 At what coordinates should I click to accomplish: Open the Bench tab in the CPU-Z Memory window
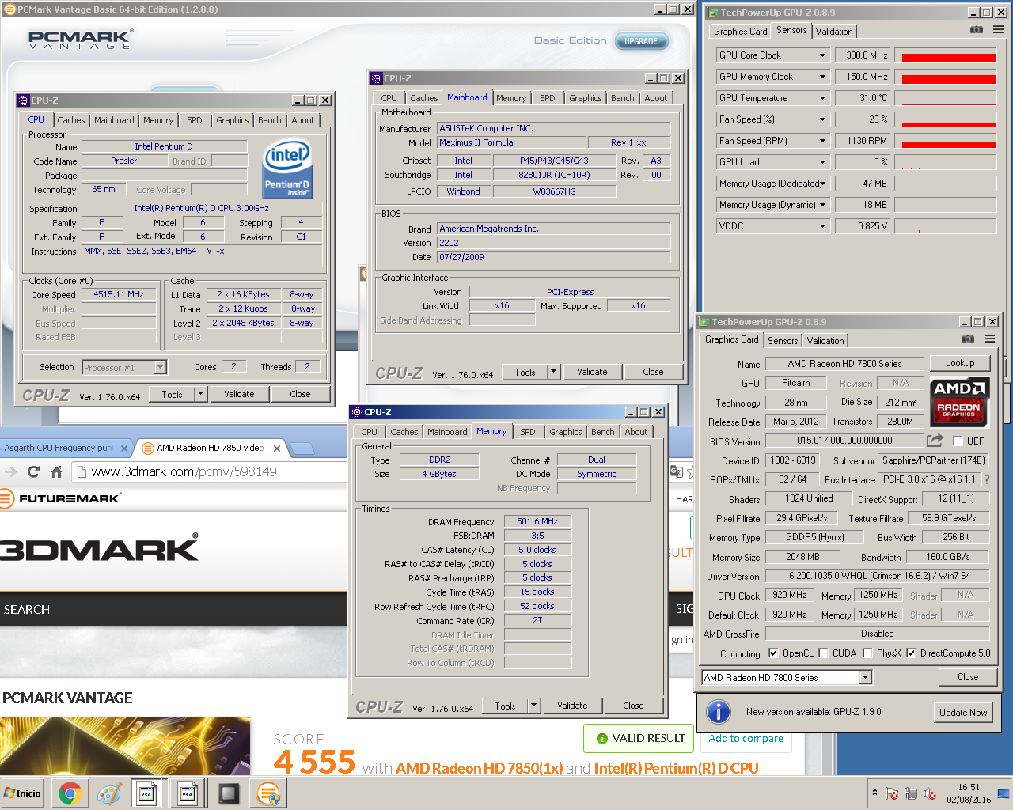[x=602, y=432]
